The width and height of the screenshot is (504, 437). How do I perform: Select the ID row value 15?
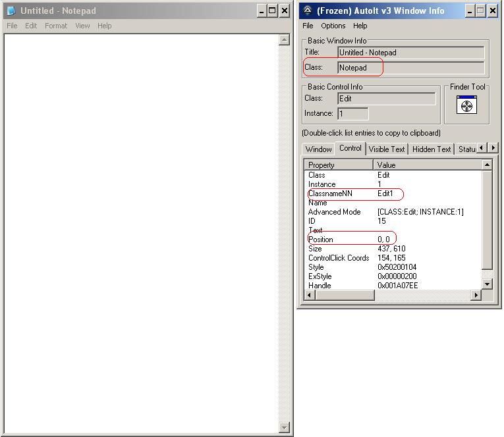coord(381,221)
